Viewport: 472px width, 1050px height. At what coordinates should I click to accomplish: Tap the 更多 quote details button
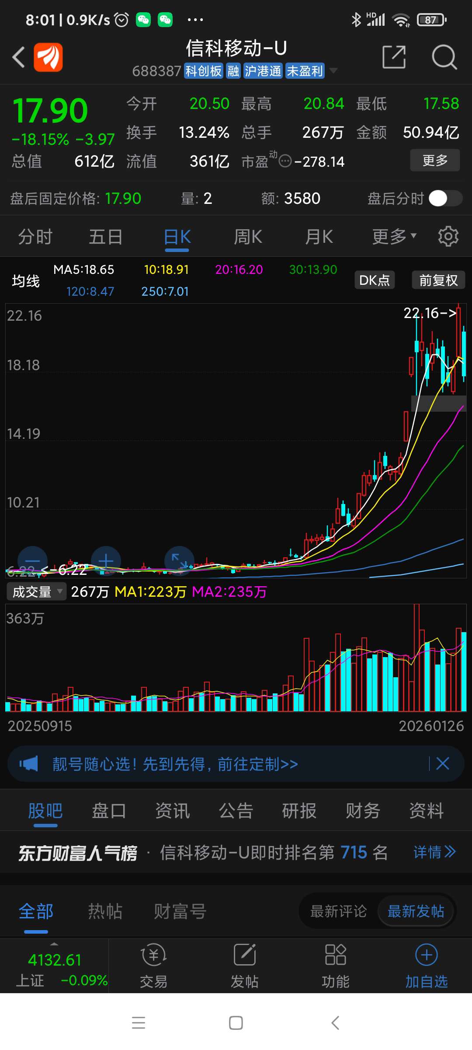coord(435,160)
